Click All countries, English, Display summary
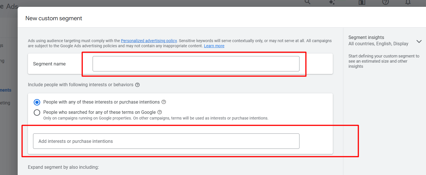 click(x=378, y=44)
